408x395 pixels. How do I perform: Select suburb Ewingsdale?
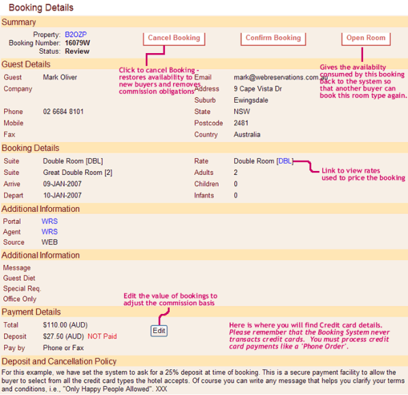pyautogui.click(x=251, y=100)
